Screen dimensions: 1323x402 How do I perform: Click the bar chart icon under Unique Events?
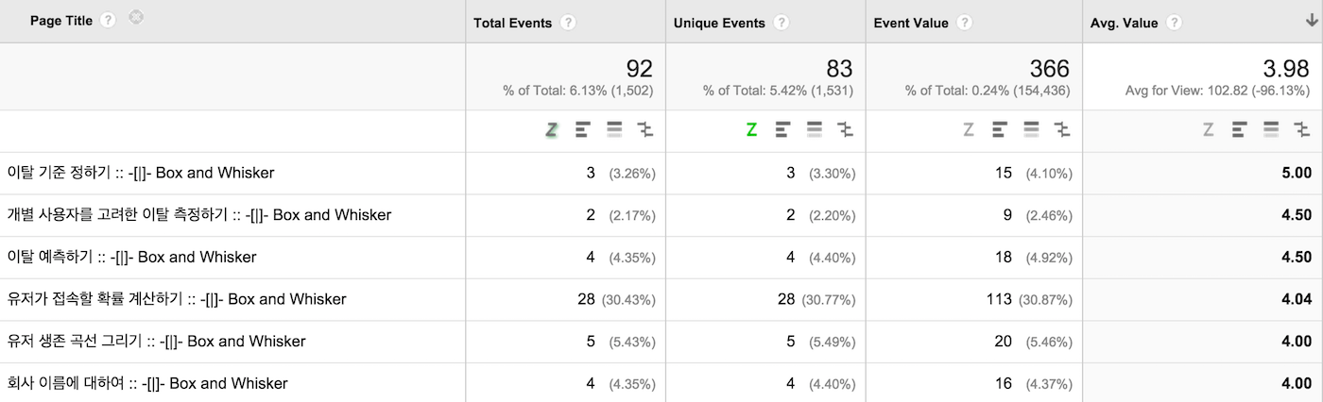tap(783, 130)
